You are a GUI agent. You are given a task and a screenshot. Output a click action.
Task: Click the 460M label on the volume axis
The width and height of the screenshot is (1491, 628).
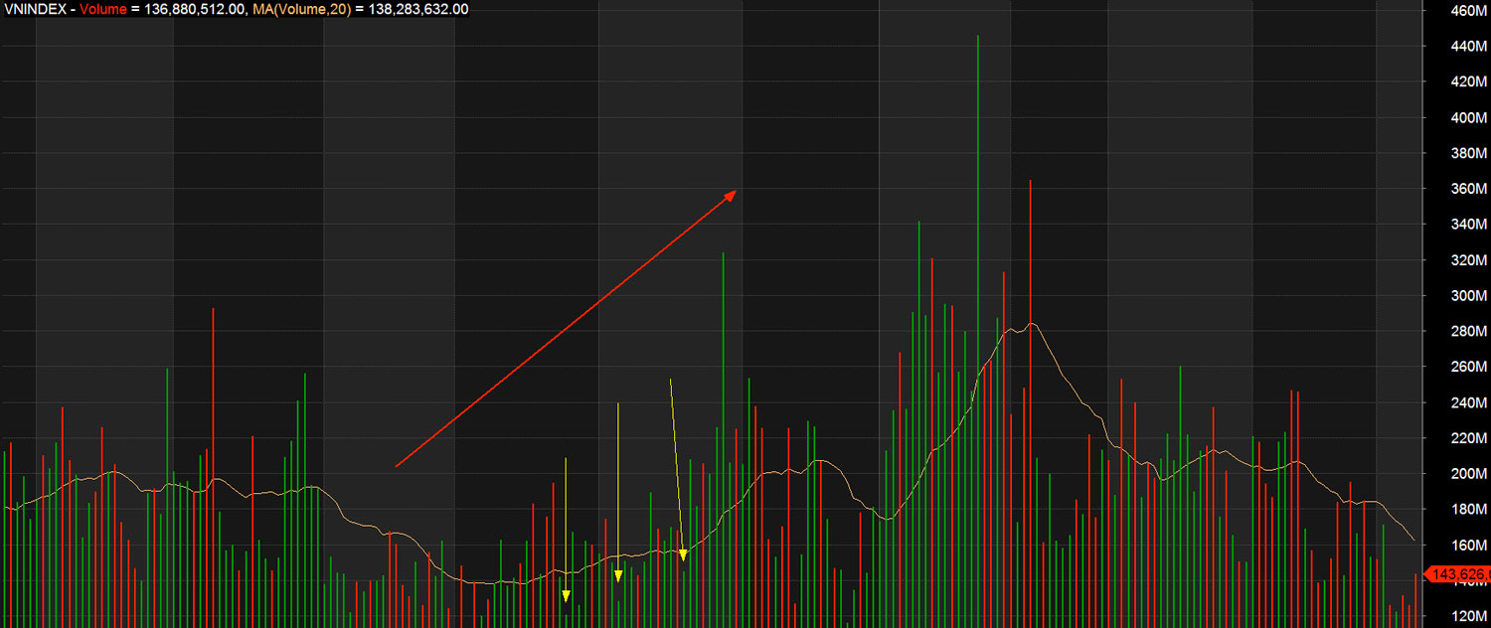point(1467,11)
